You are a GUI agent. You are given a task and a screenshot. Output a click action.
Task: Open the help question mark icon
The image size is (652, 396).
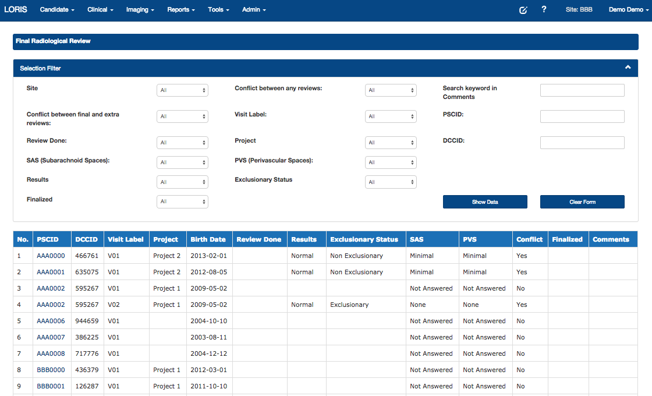click(544, 9)
